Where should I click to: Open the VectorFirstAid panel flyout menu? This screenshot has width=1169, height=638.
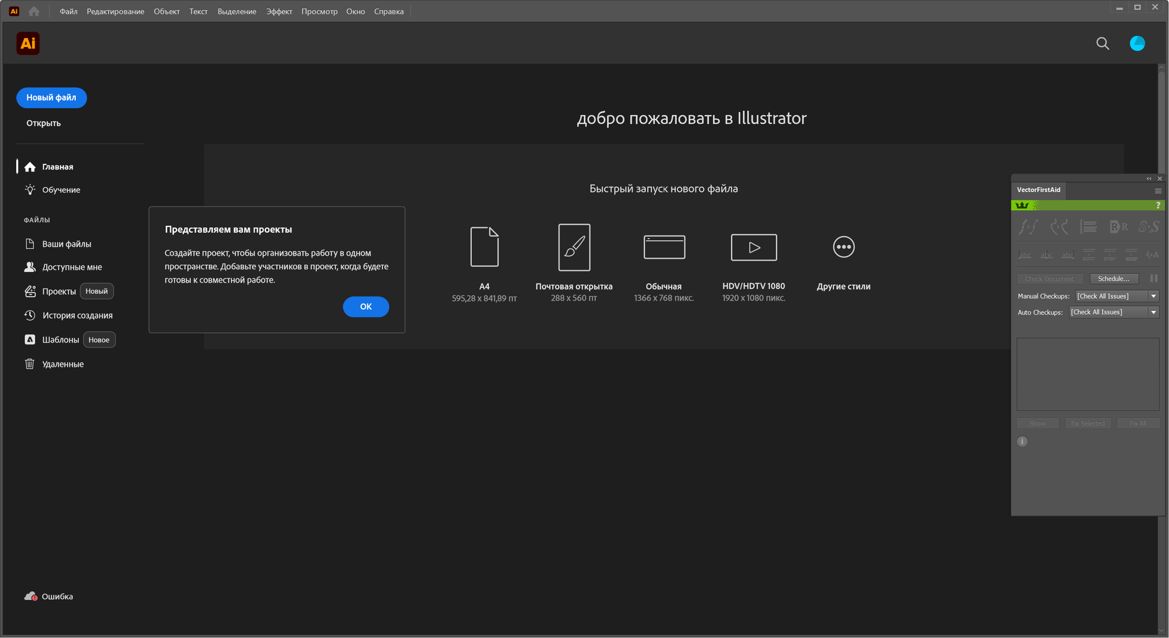[1158, 190]
